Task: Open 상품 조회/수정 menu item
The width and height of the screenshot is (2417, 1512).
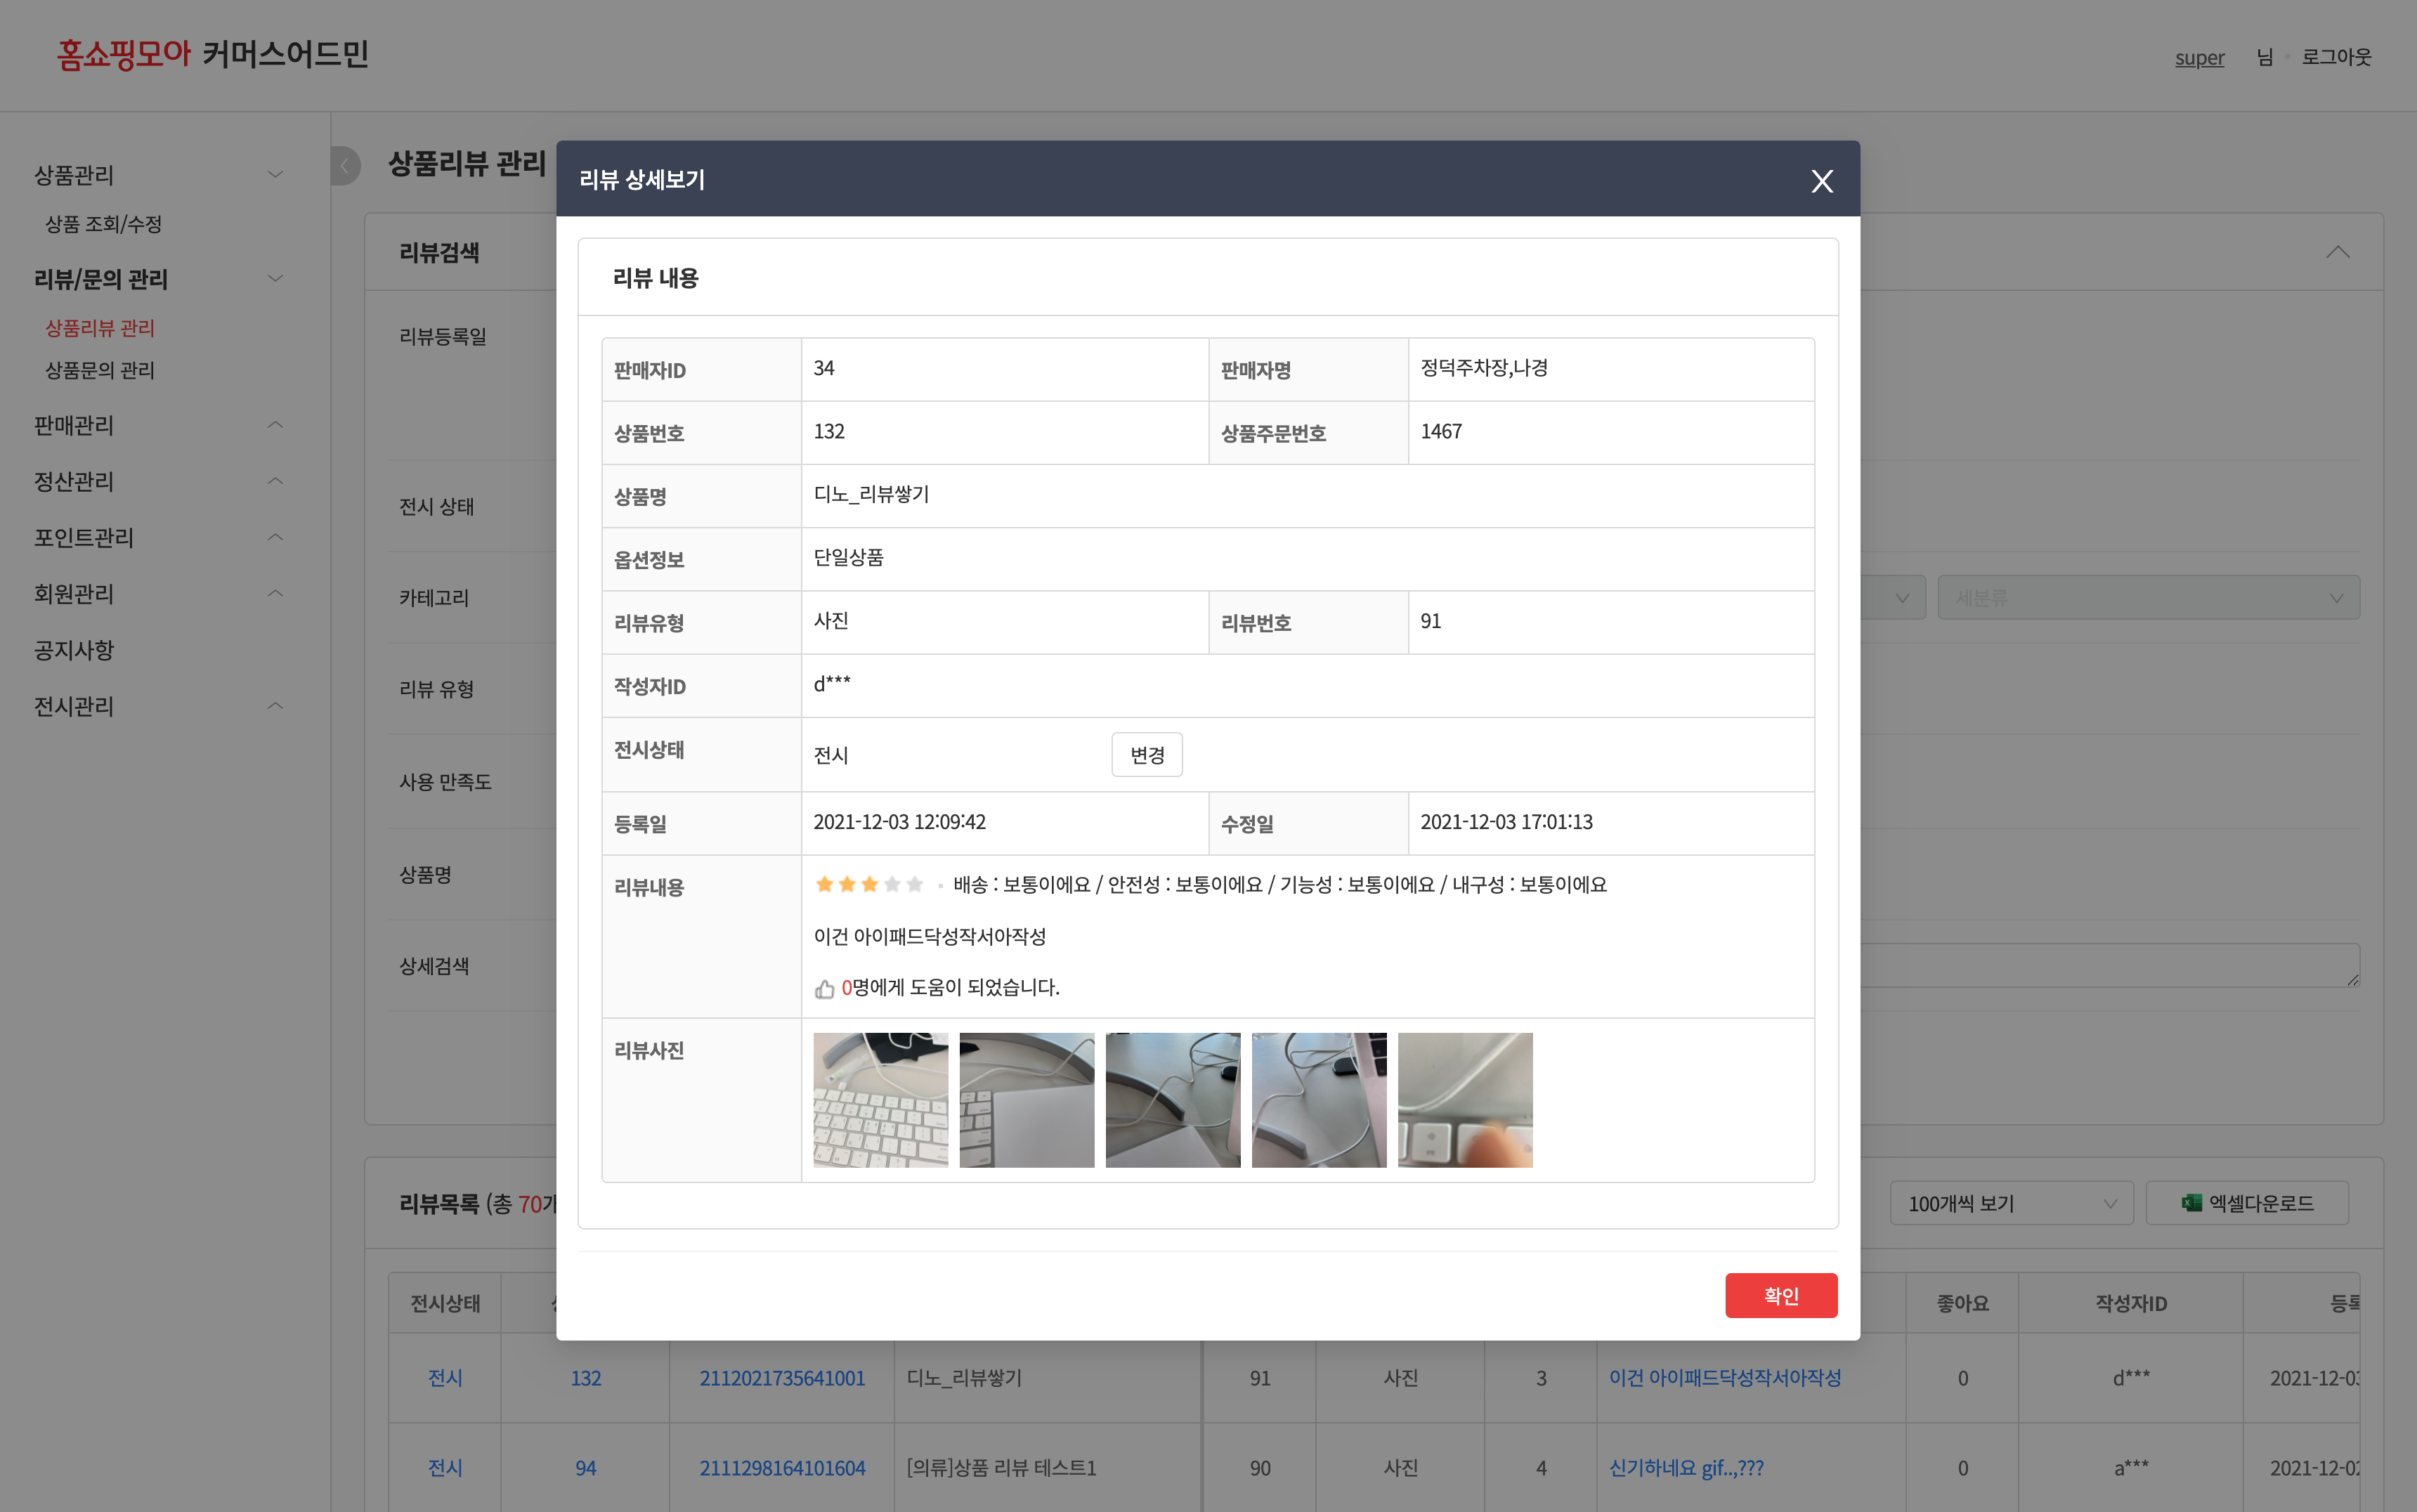Action: [x=103, y=224]
